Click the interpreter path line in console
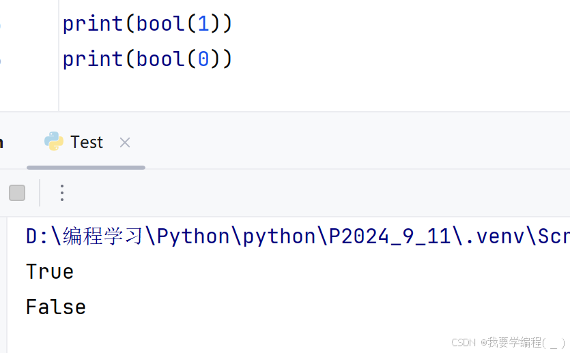Screen dimensions: 570x353 pyautogui.click(x=298, y=236)
